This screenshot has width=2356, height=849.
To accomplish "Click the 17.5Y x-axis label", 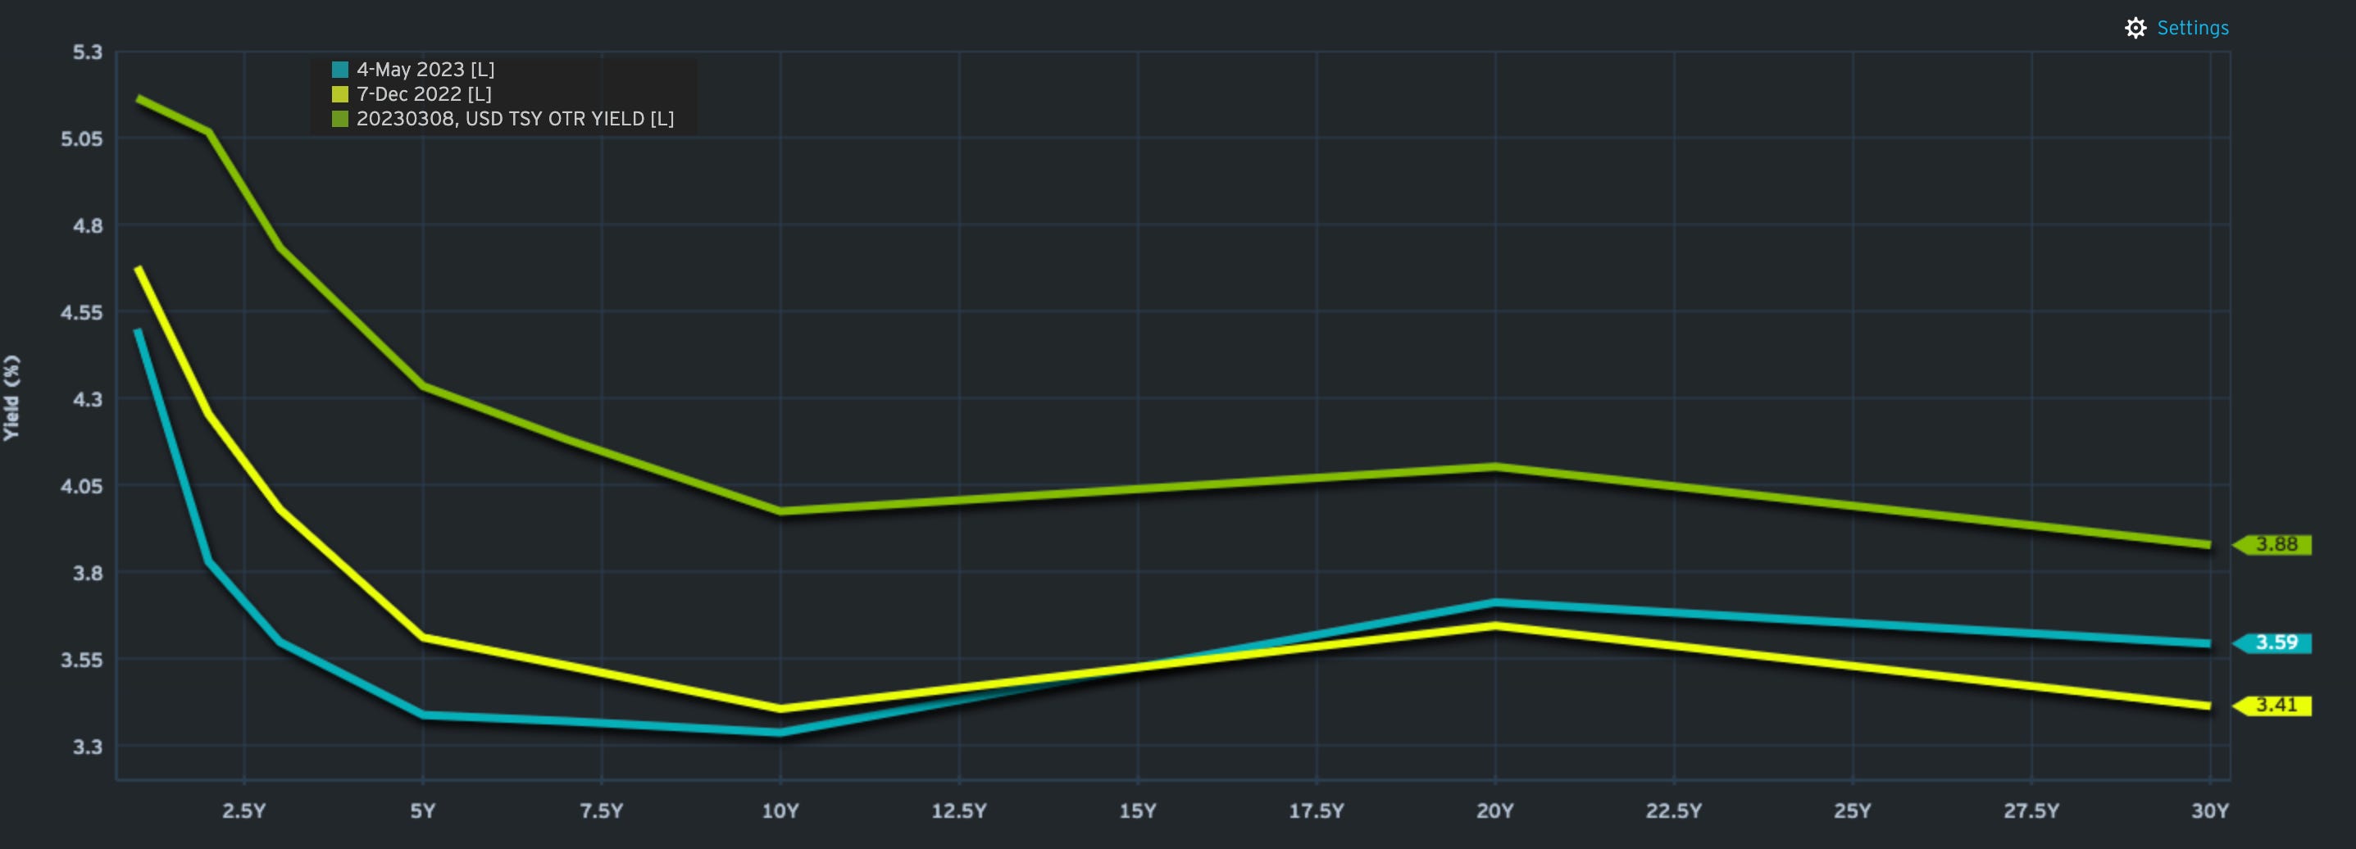I will point(1317,810).
